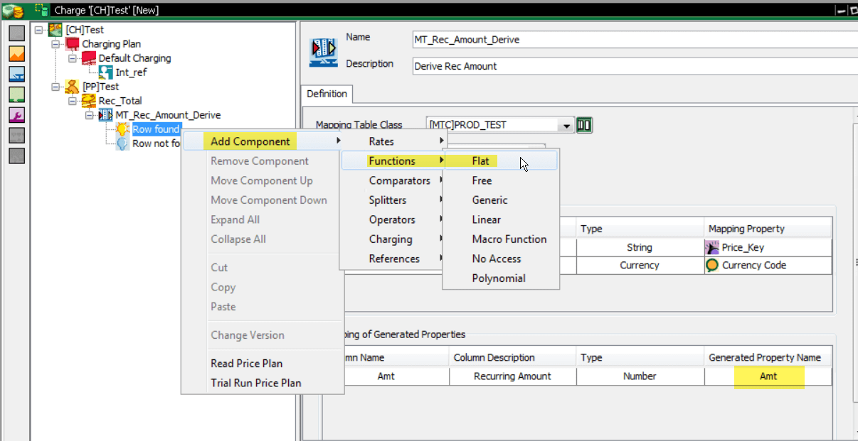Click the Charging Plan red flag icon

tap(73, 44)
